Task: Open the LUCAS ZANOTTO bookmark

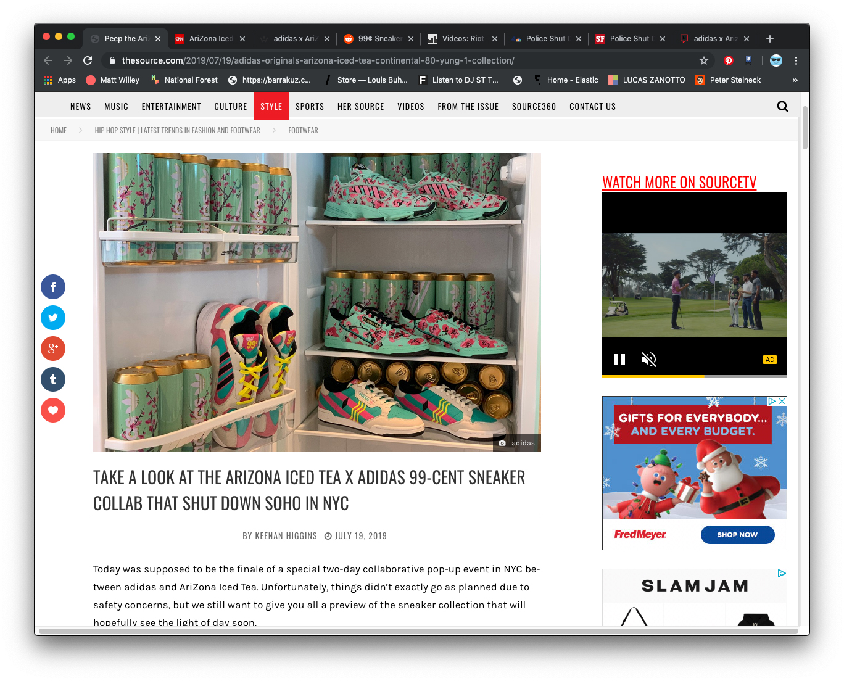Action: pos(647,80)
